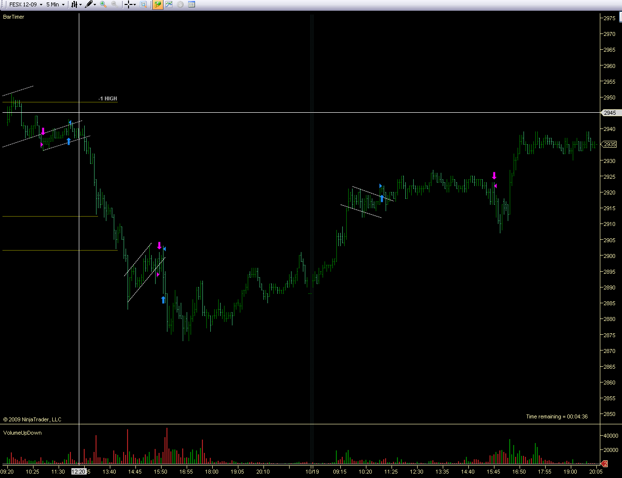Click the red volume marker on axis
Viewport: 622px width, 478px height.
coord(605,464)
